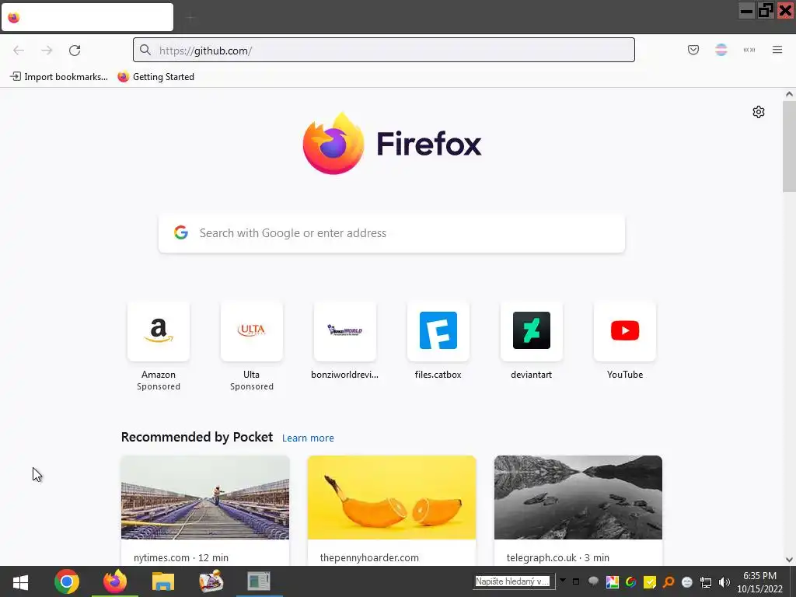Click the magnifier icon in the address bar

pyautogui.click(x=145, y=50)
